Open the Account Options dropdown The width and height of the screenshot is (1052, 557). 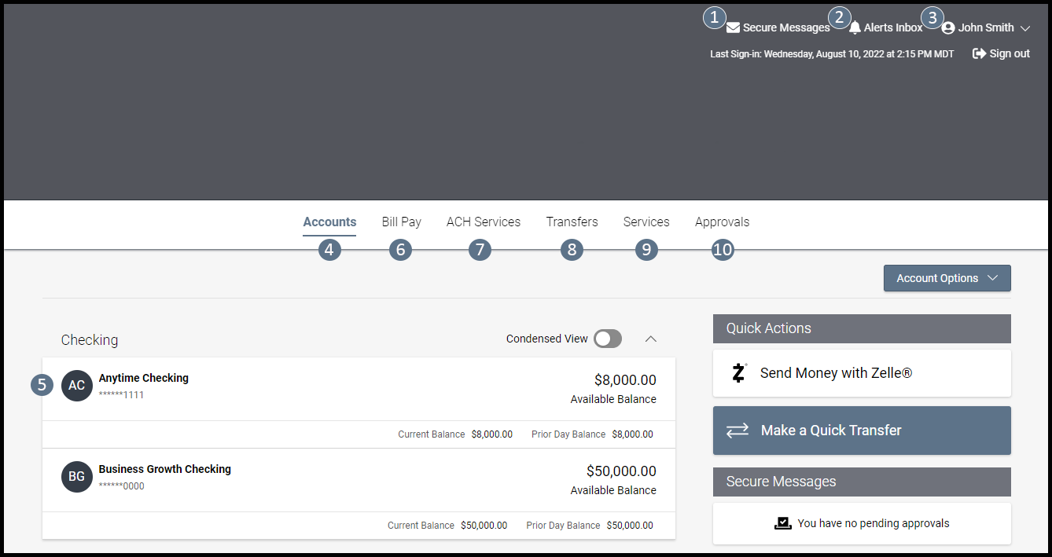tap(947, 278)
